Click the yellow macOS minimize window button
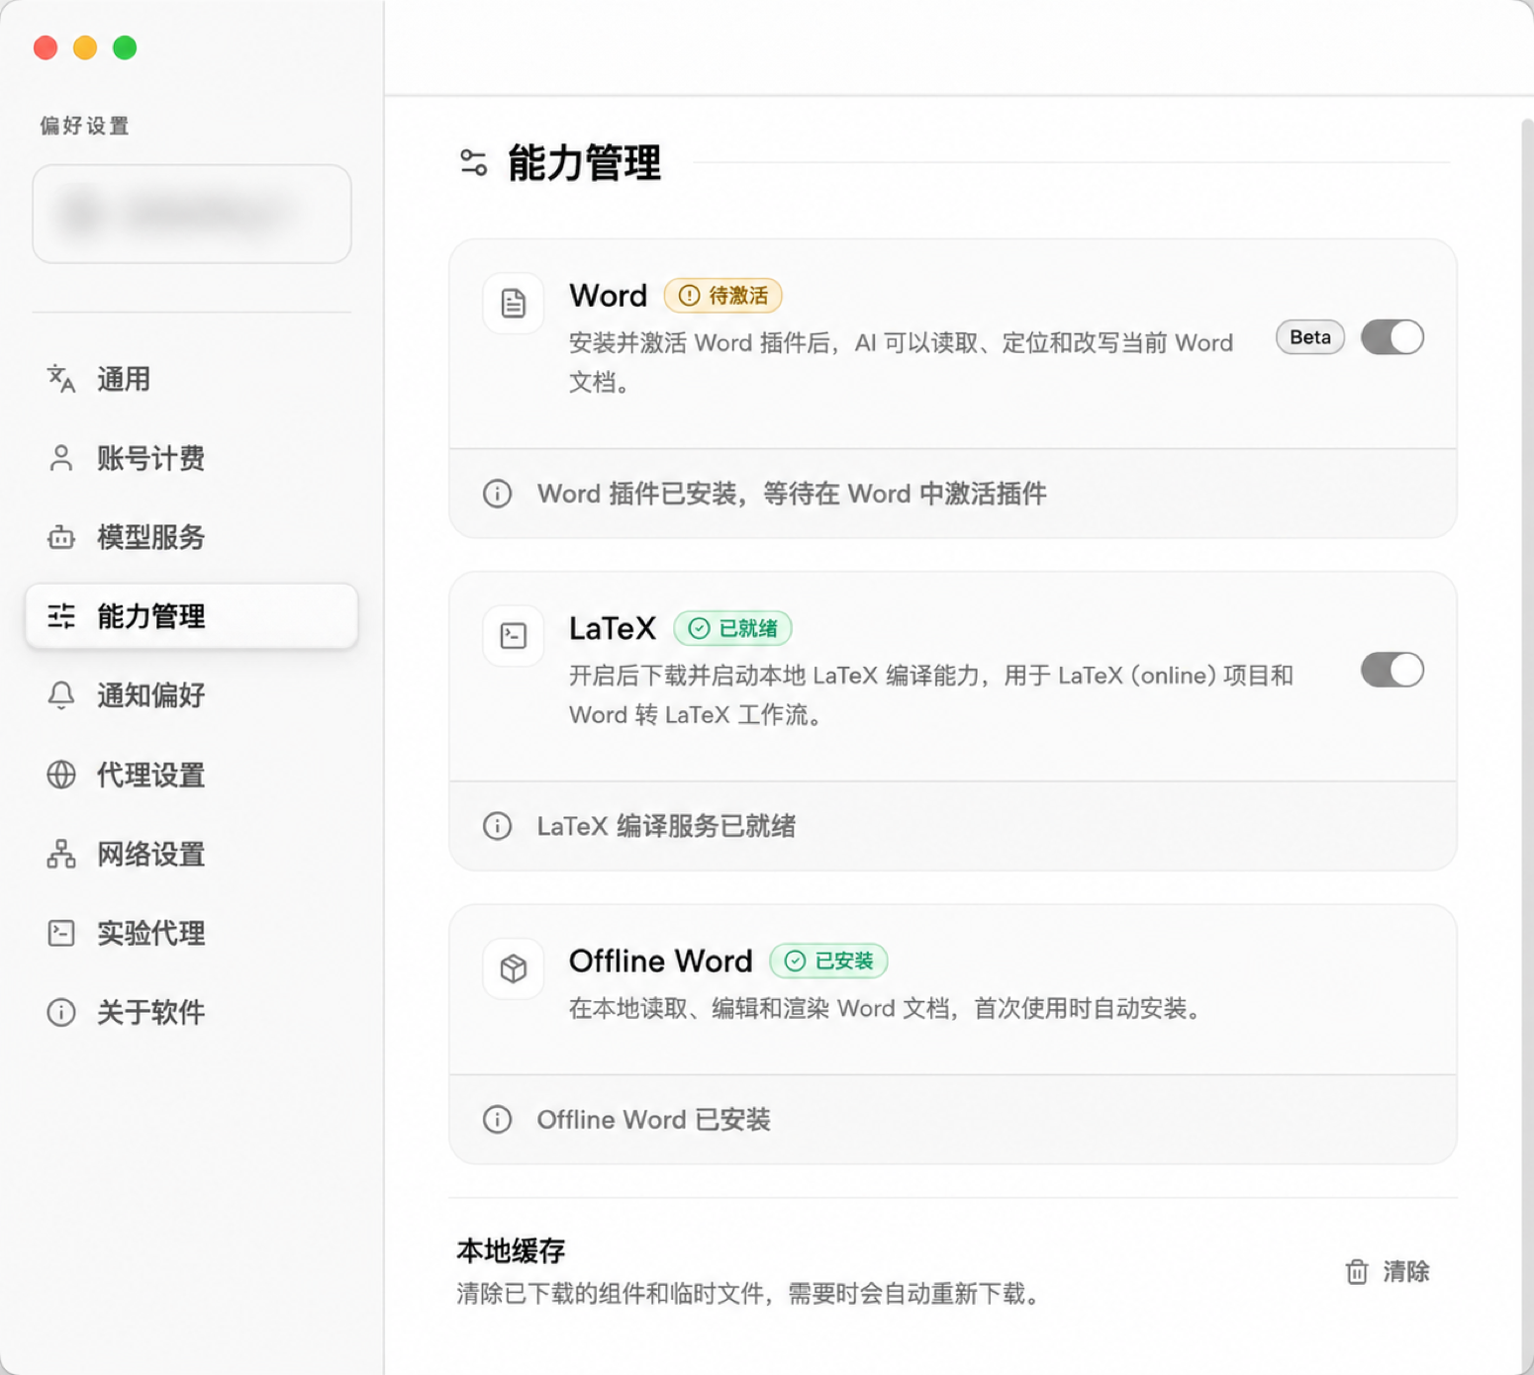This screenshot has height=1375, width=1534. coord(85,47)
